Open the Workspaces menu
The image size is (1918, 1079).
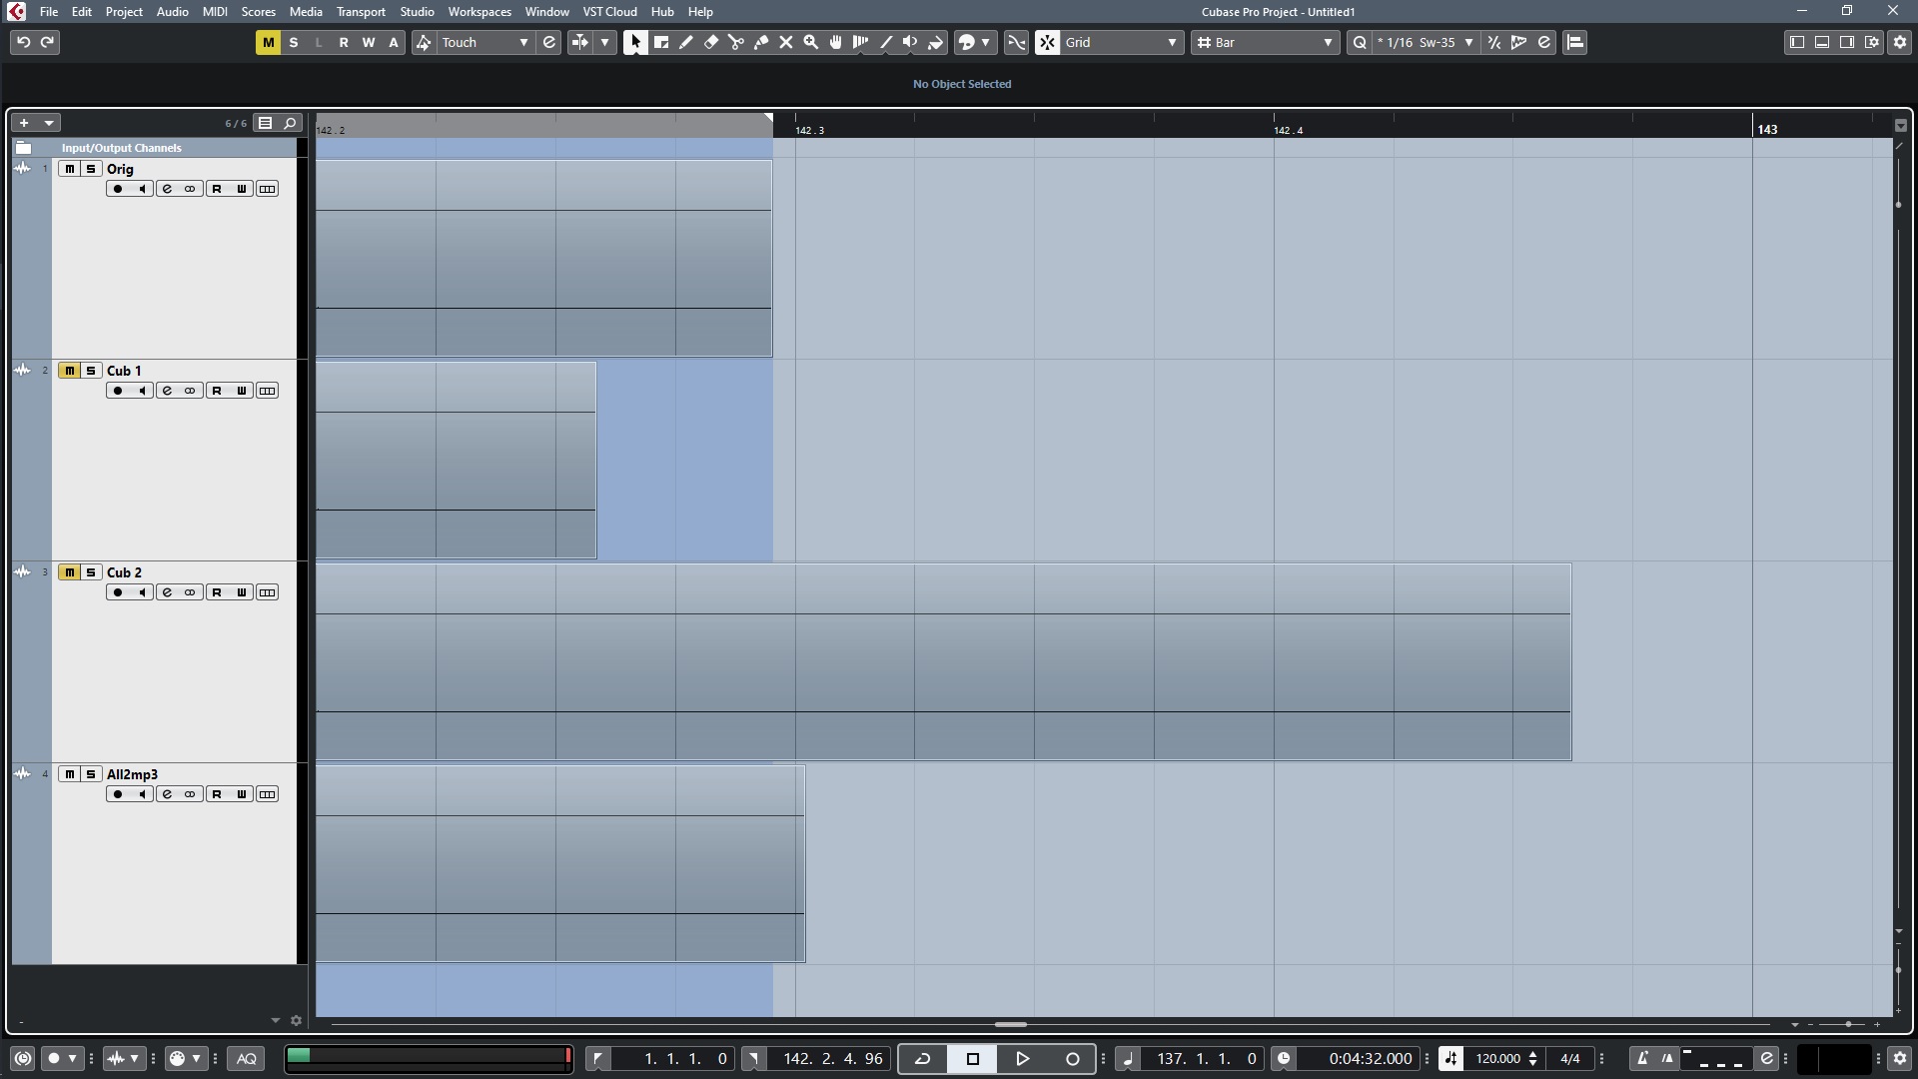(x=479, y=12)
